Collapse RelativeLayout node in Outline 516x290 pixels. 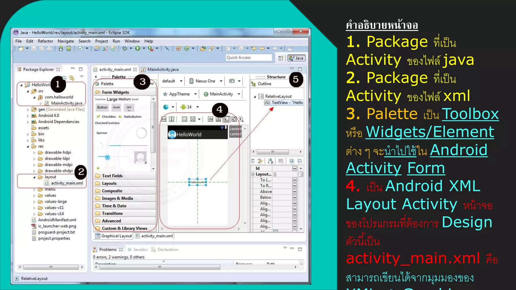click(255, 97)
